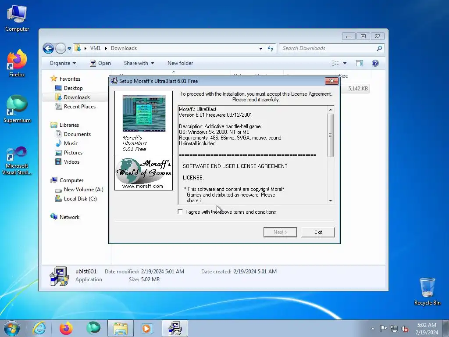Viewport: 449px width, 337px height.
Task: Switch to File Explorer taskbar button
Action: (x=120, y=328)
